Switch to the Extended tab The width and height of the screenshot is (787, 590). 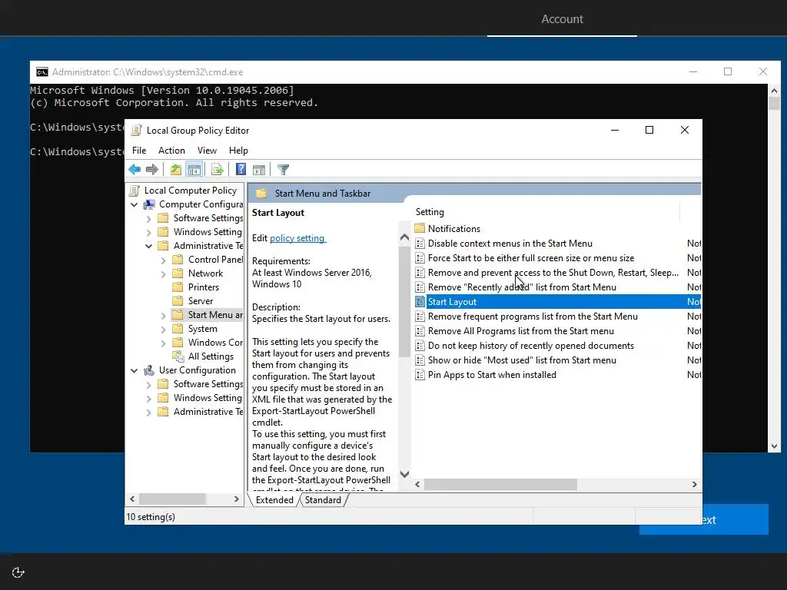[274, 499]
